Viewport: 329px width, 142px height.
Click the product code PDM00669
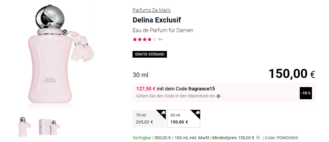coord(285,138)
